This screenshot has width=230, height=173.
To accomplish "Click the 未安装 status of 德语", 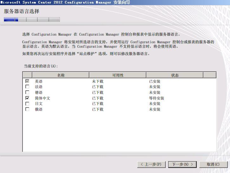I will (155, 93).
